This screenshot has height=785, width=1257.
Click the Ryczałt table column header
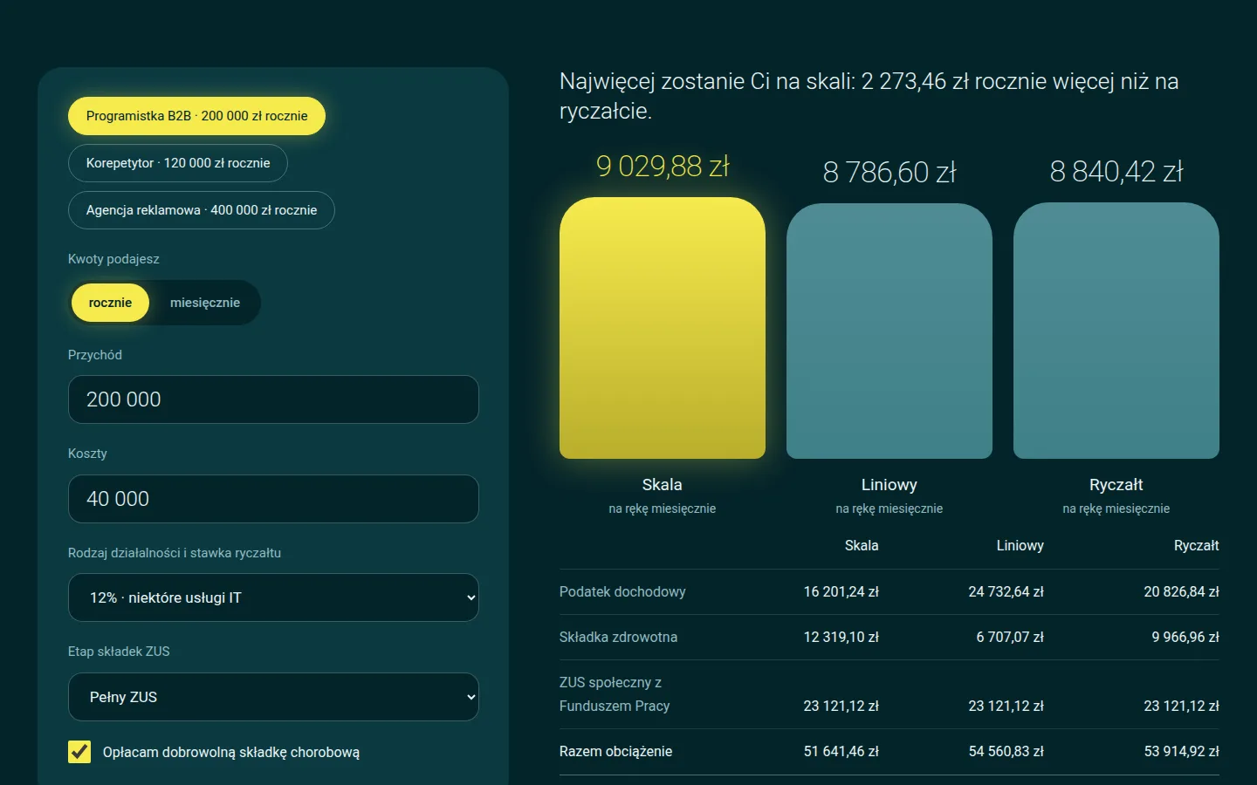click(x=1197, y=545)
